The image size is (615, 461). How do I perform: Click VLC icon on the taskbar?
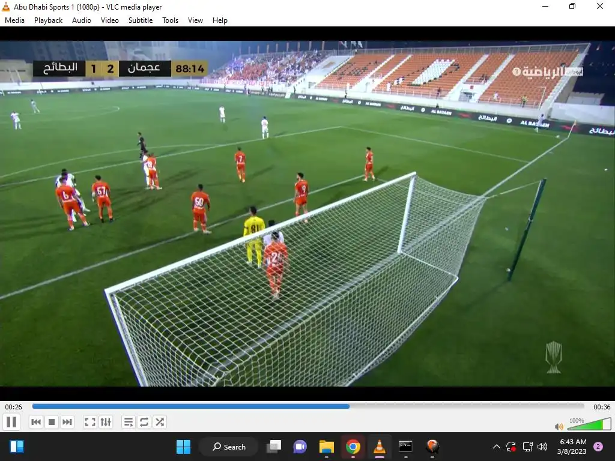point(380,447)
